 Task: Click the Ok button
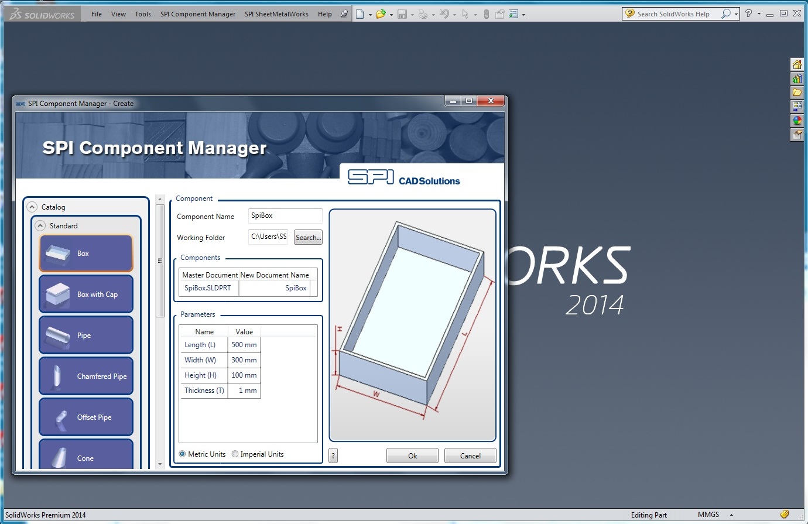point(412,456)
